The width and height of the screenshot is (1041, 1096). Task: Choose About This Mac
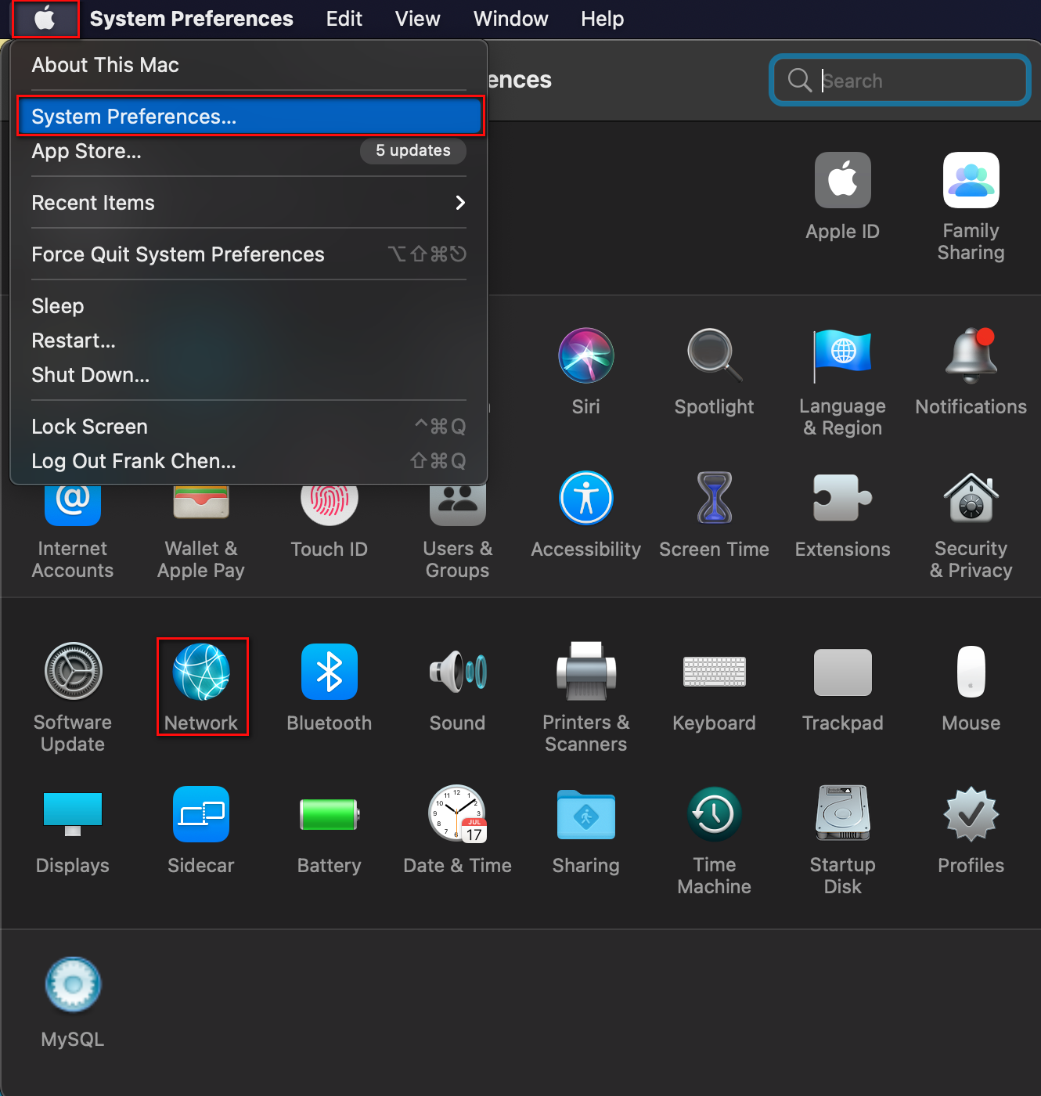coord(249,65)
